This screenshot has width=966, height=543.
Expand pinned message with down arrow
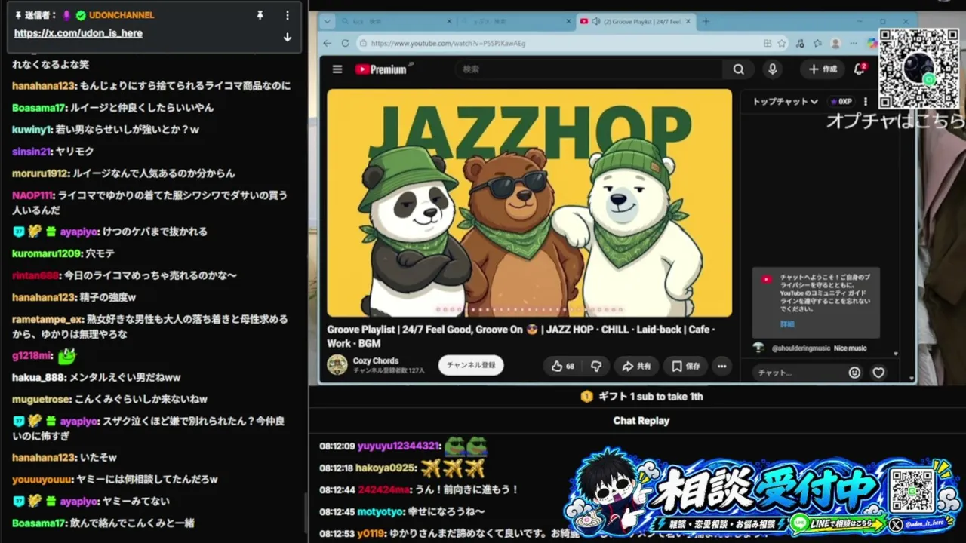287,37
